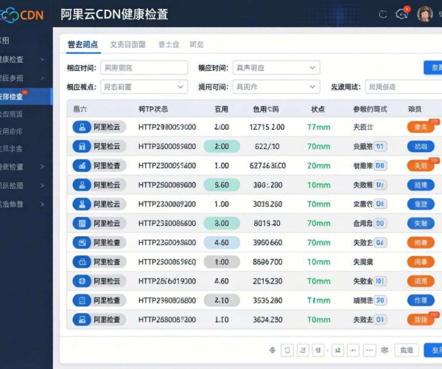Viewport: 442px width, 369px height.
Task: Click the 90 badge in HTTP2380806800 row
Action: (380, 300)
